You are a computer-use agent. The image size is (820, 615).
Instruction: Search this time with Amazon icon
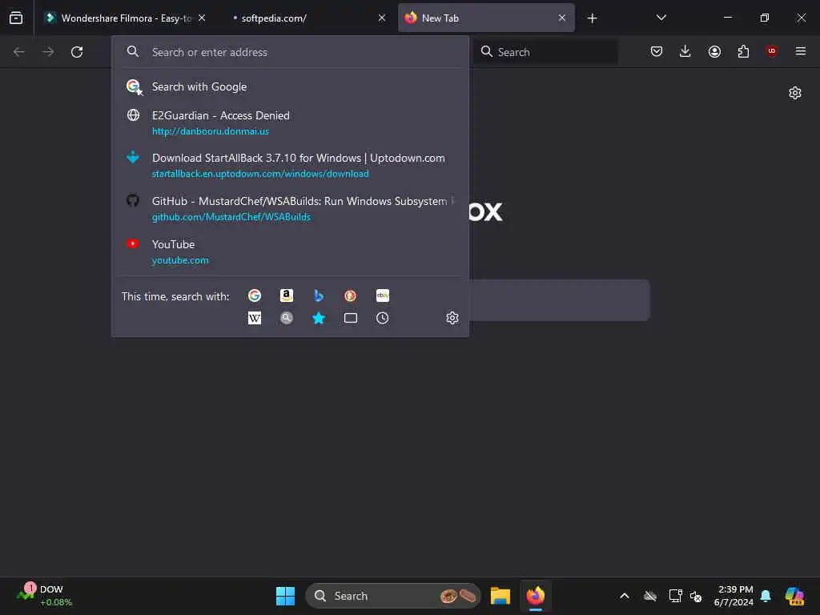pyautogui.click(x=287, y=295)
